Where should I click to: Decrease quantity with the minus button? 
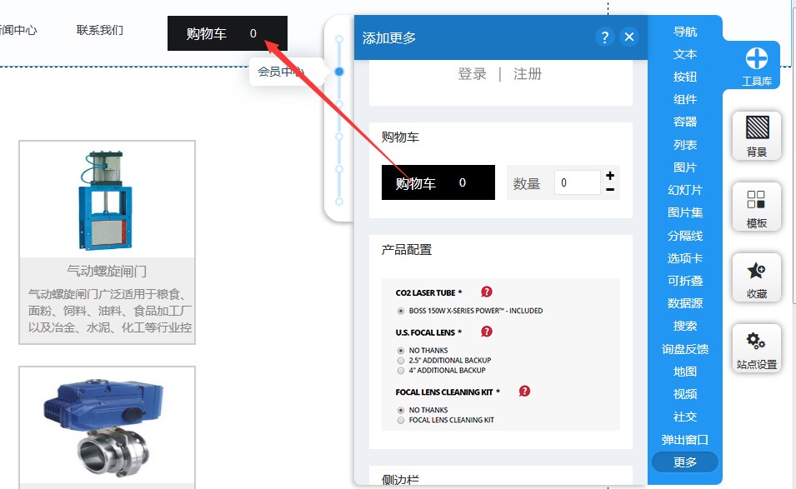coord(610,190)
